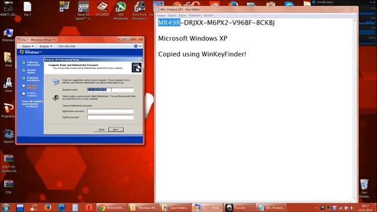Open the Araçlar dropdown in Virtual PC
This screenshot has height=212, width=377.
(46, 46)
